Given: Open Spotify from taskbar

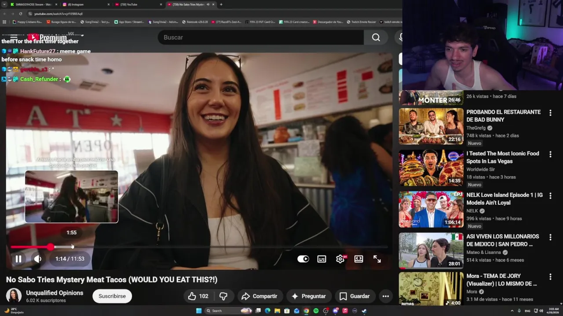Looking at the screenshot, I should click(x=316, y=311).
